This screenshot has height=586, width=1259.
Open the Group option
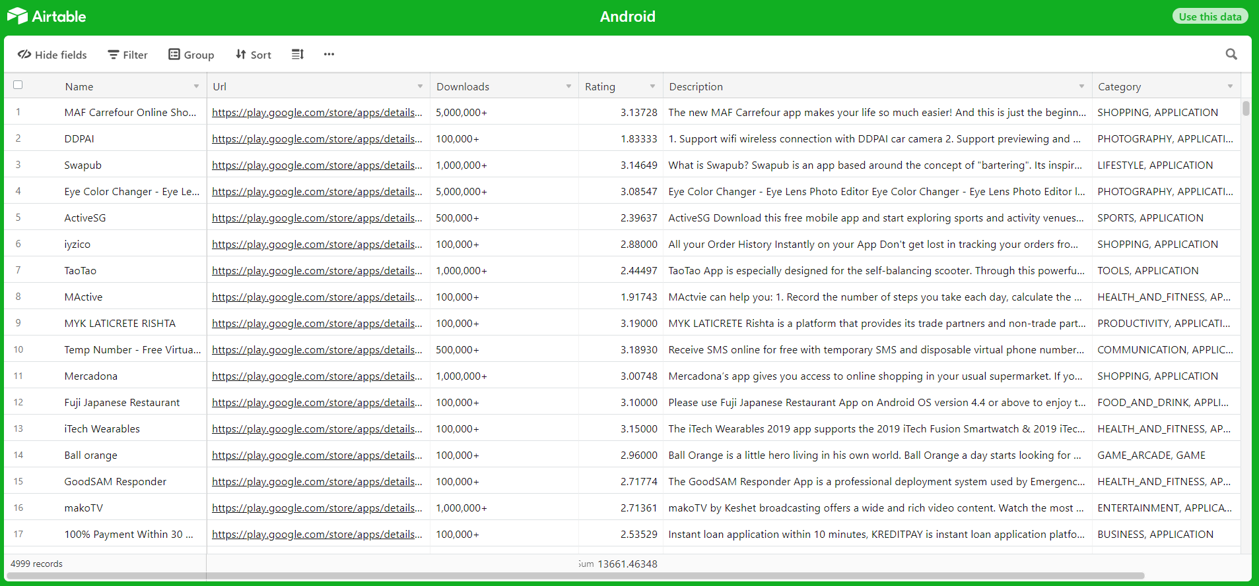coord(191,55)
